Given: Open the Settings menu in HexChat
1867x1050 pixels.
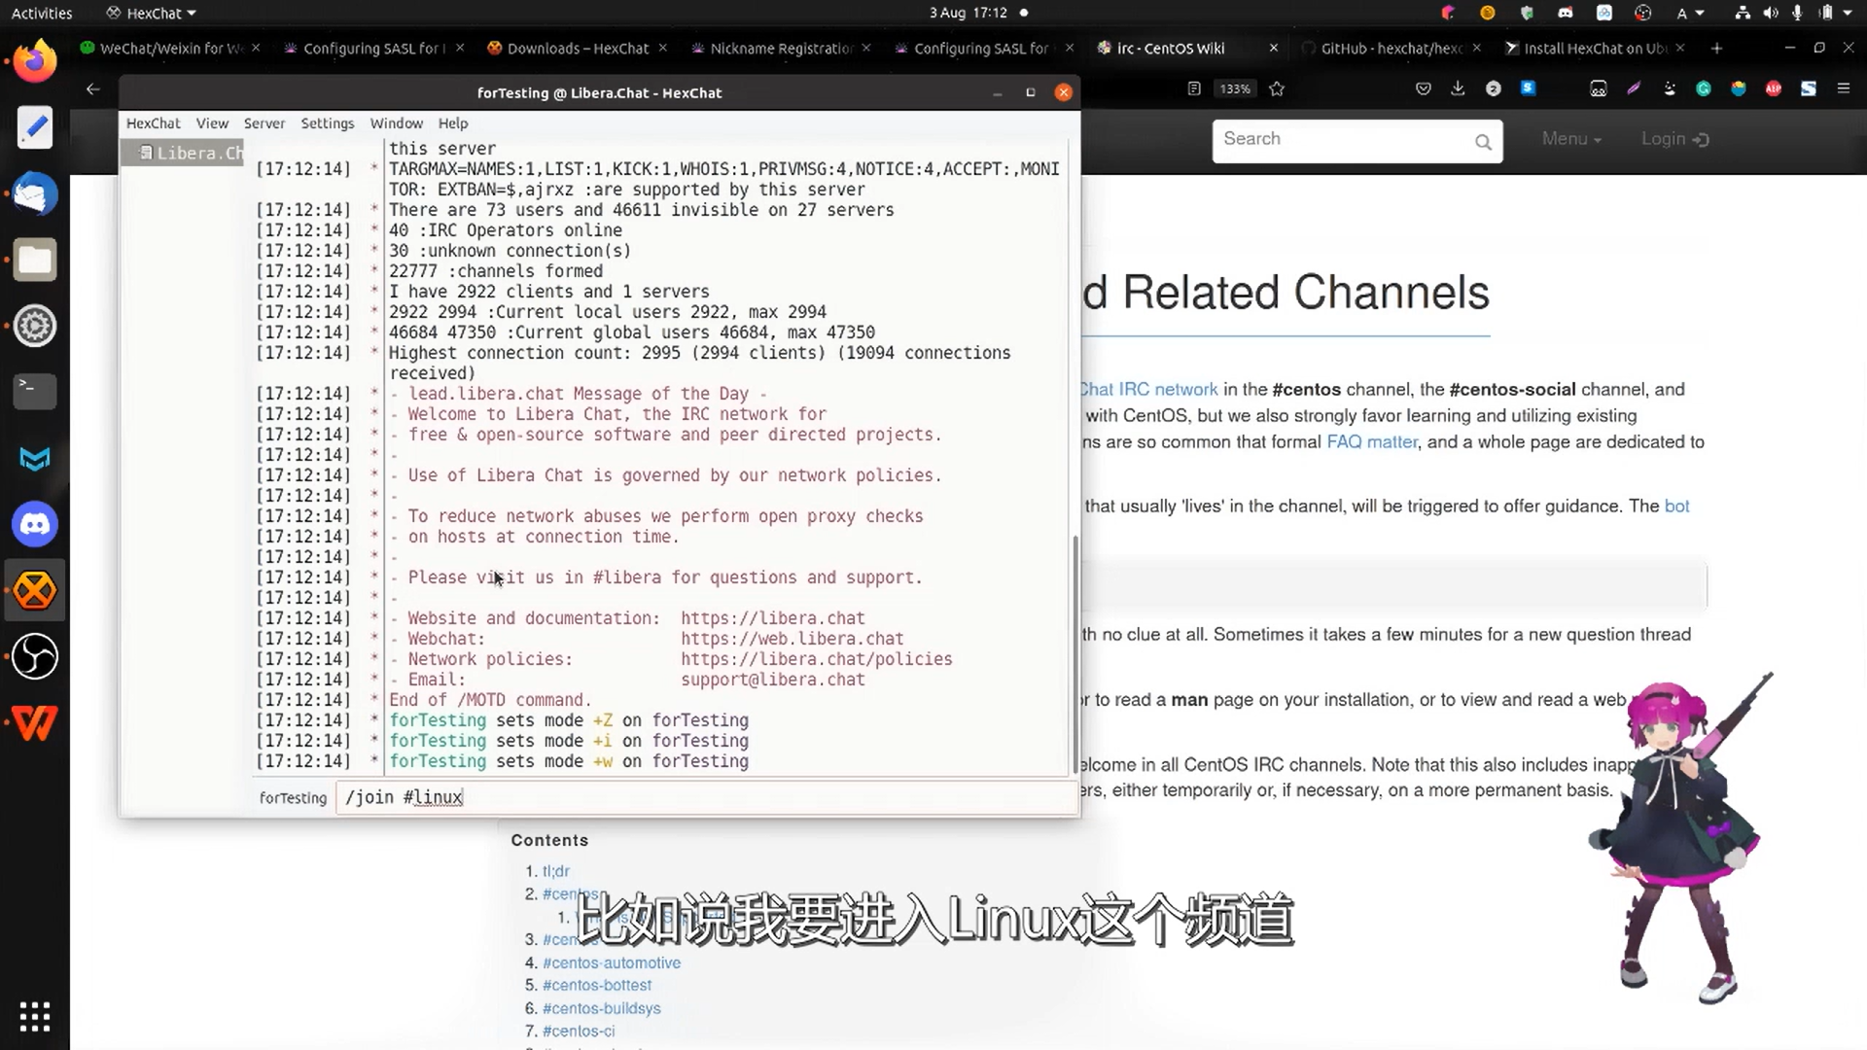Looking at the screenshot, I should [328, 123].
